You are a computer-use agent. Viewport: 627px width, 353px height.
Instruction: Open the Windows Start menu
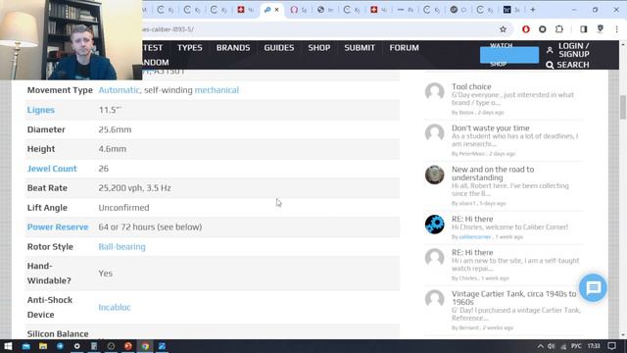(8, 346)
